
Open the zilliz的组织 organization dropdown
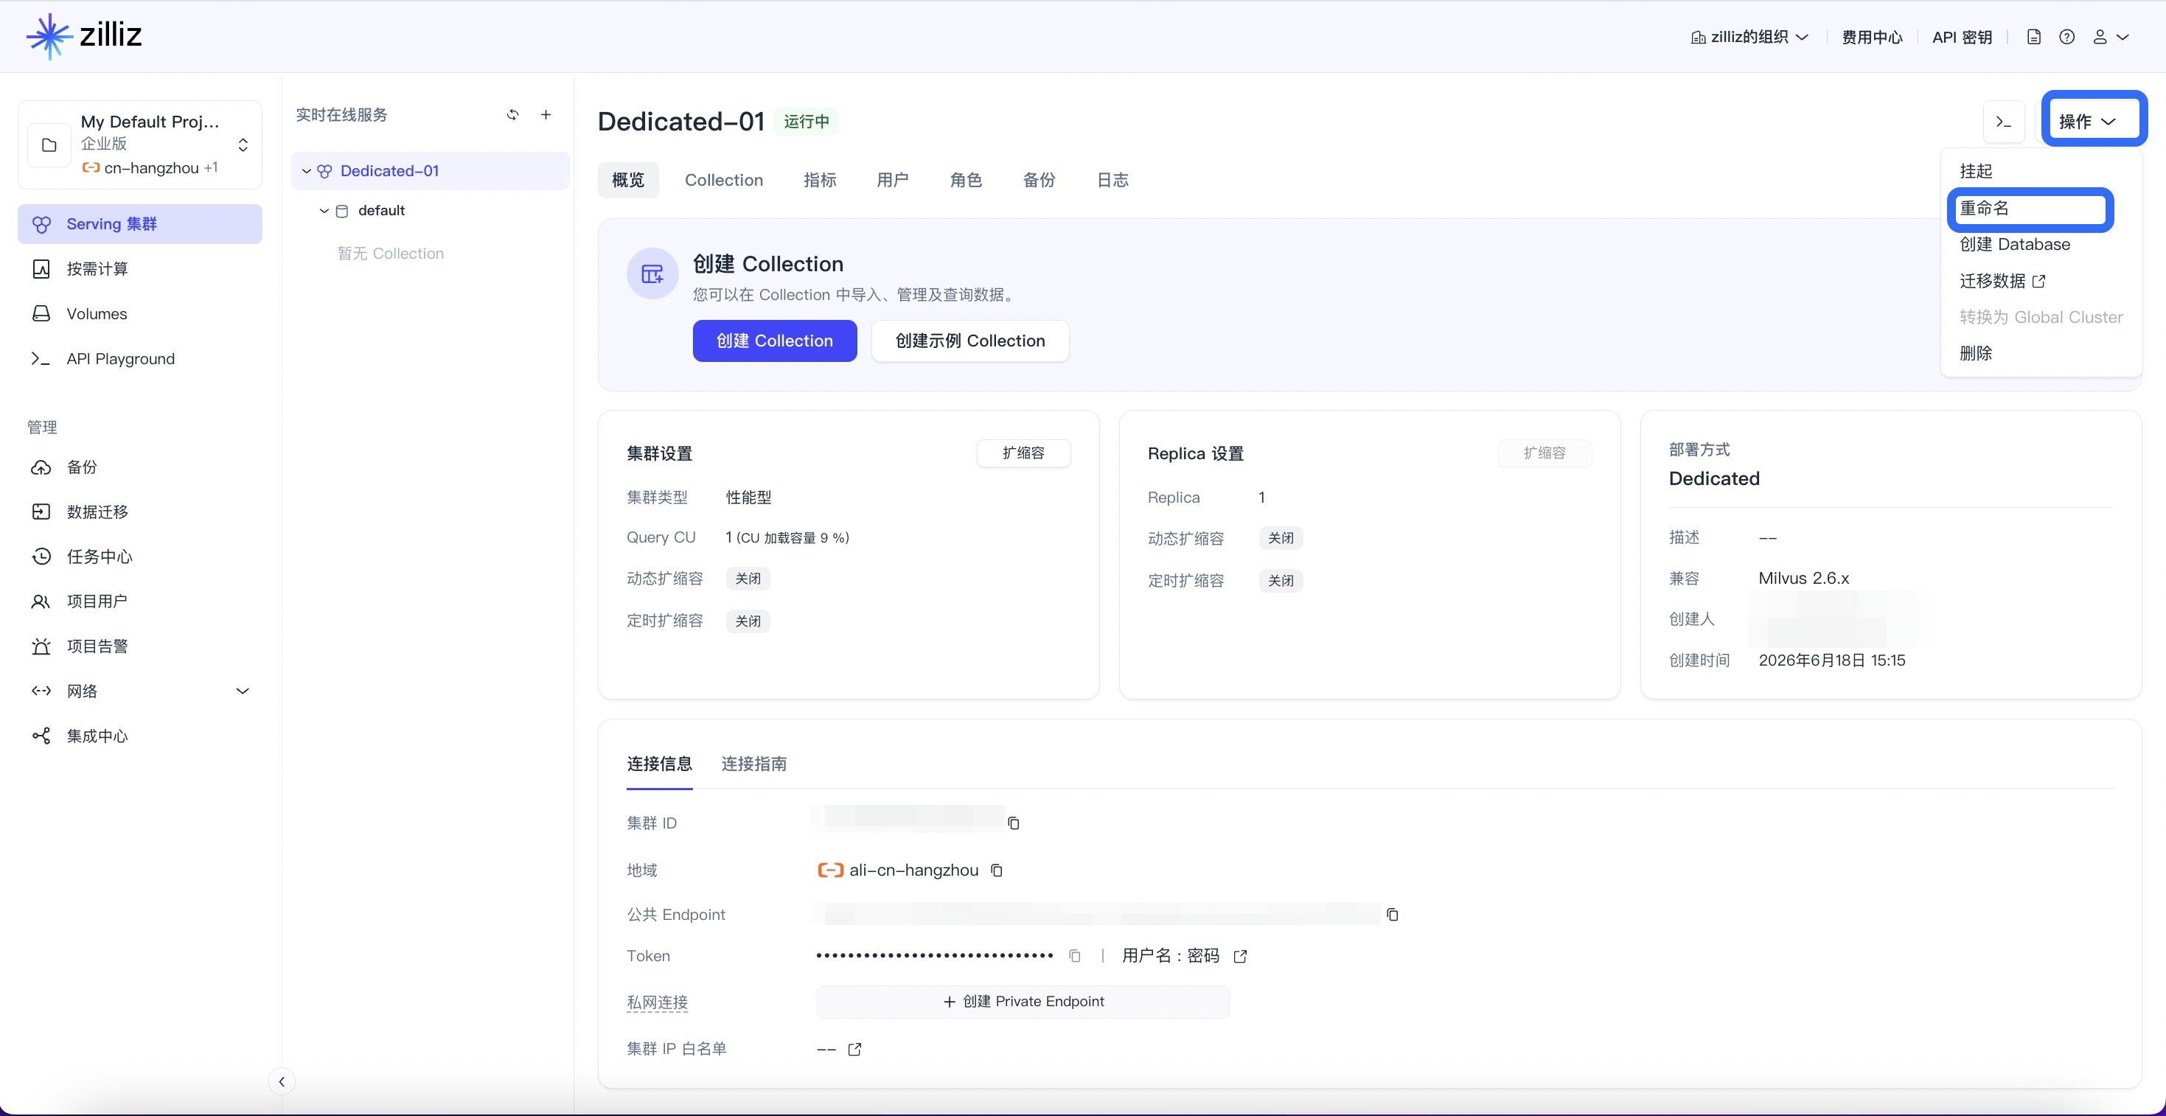click(x=1749, y=37)
